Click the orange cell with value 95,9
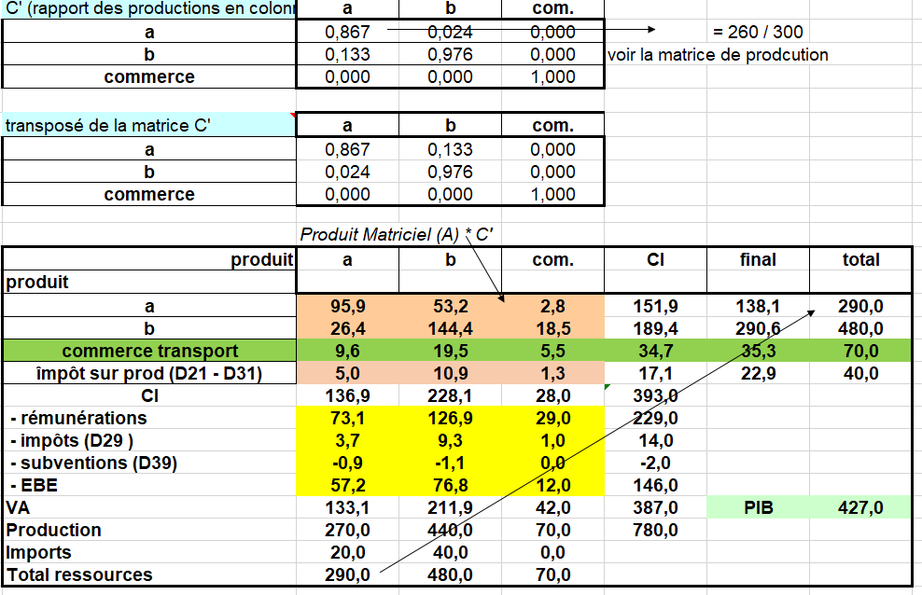Viewport: 922px width, 595px height. click(x=347, y=306)
